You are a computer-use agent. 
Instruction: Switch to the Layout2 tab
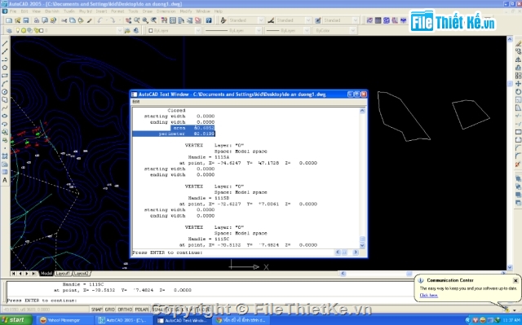pos(82,274)
